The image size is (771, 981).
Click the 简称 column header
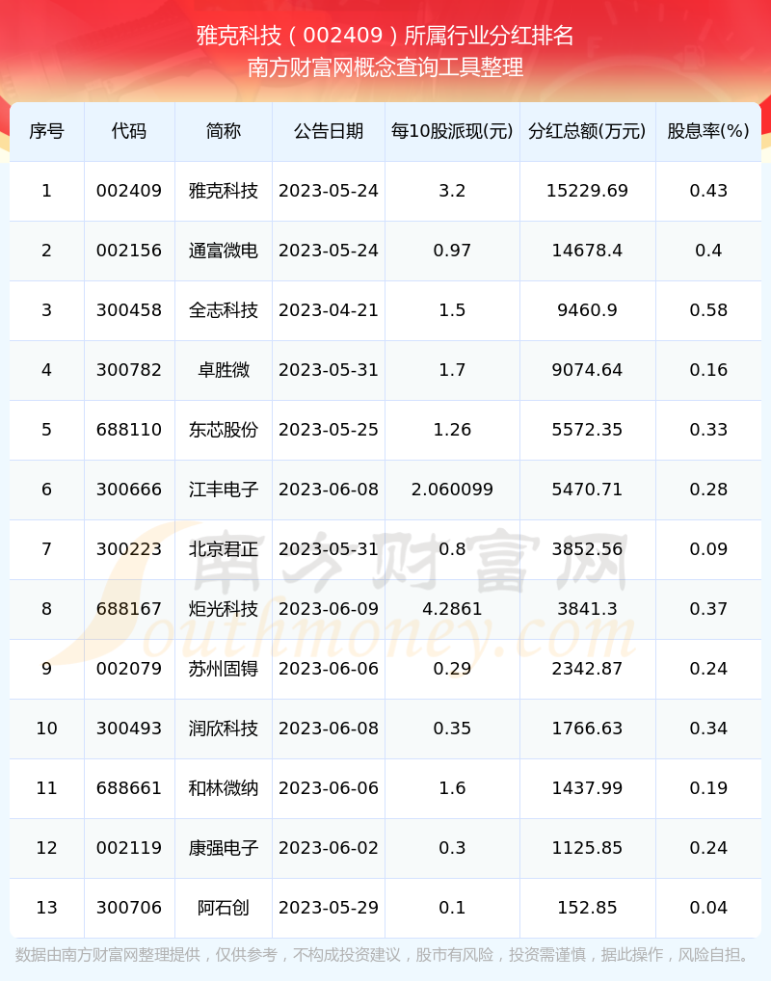tap(224, 131)
